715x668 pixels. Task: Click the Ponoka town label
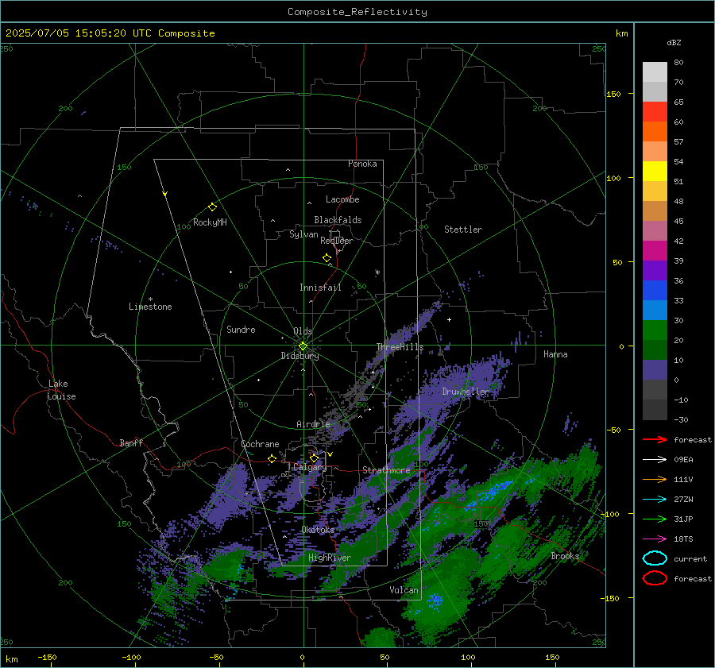coord(362,164)
